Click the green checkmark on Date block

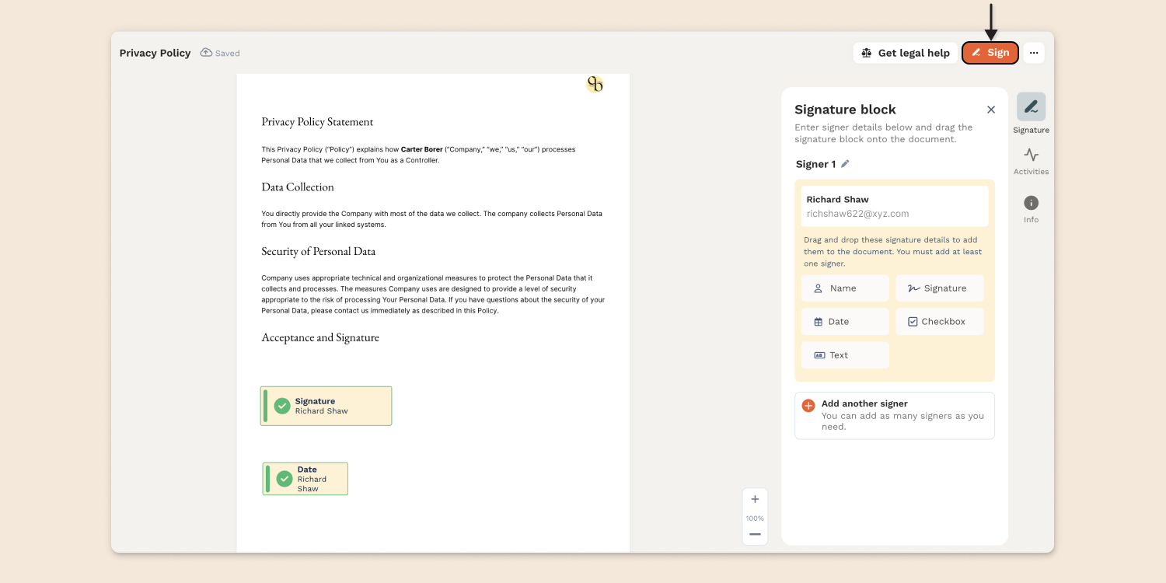(284, 479)
